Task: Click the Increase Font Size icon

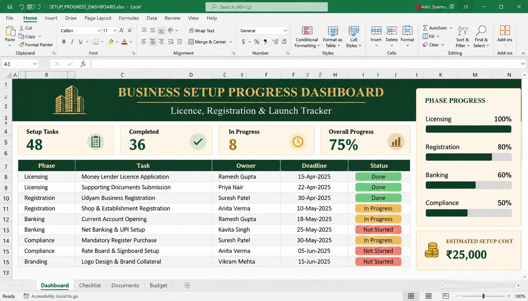Action: (x=122, y=30)
